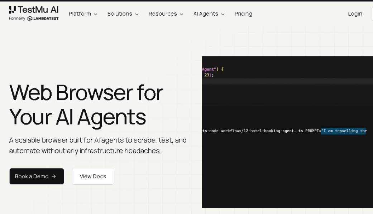Click the arrow icon in Book a Demo

[x=54, y=177]
